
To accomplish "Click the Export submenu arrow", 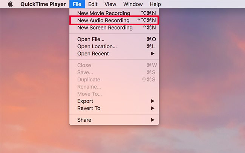I will click(x=153, y=101).
